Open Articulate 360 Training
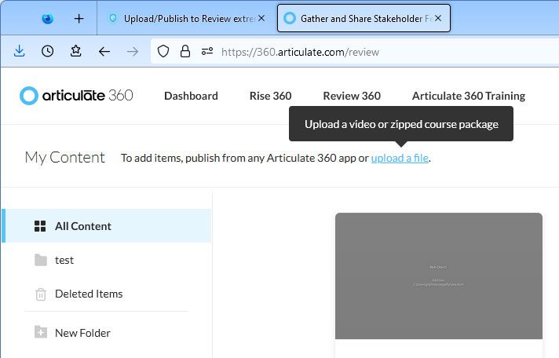 pyautogui.click(x=469, y=96)
